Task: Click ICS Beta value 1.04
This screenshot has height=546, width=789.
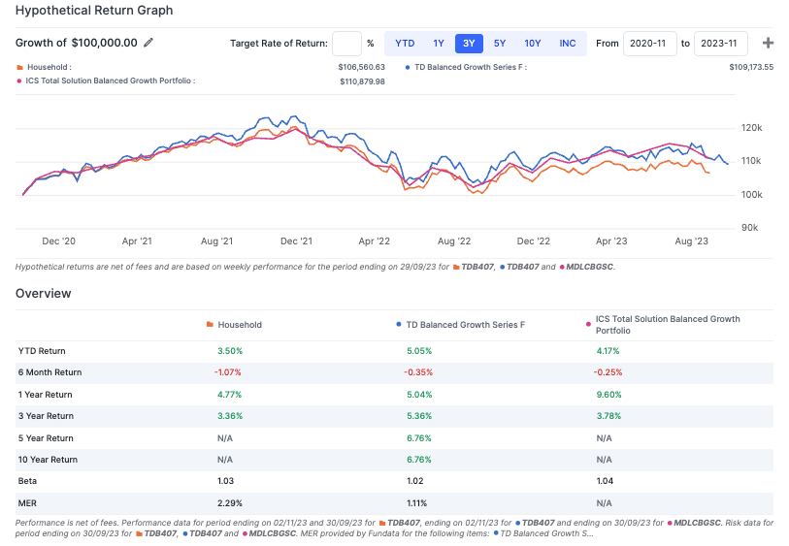Action: click(605, 481)
